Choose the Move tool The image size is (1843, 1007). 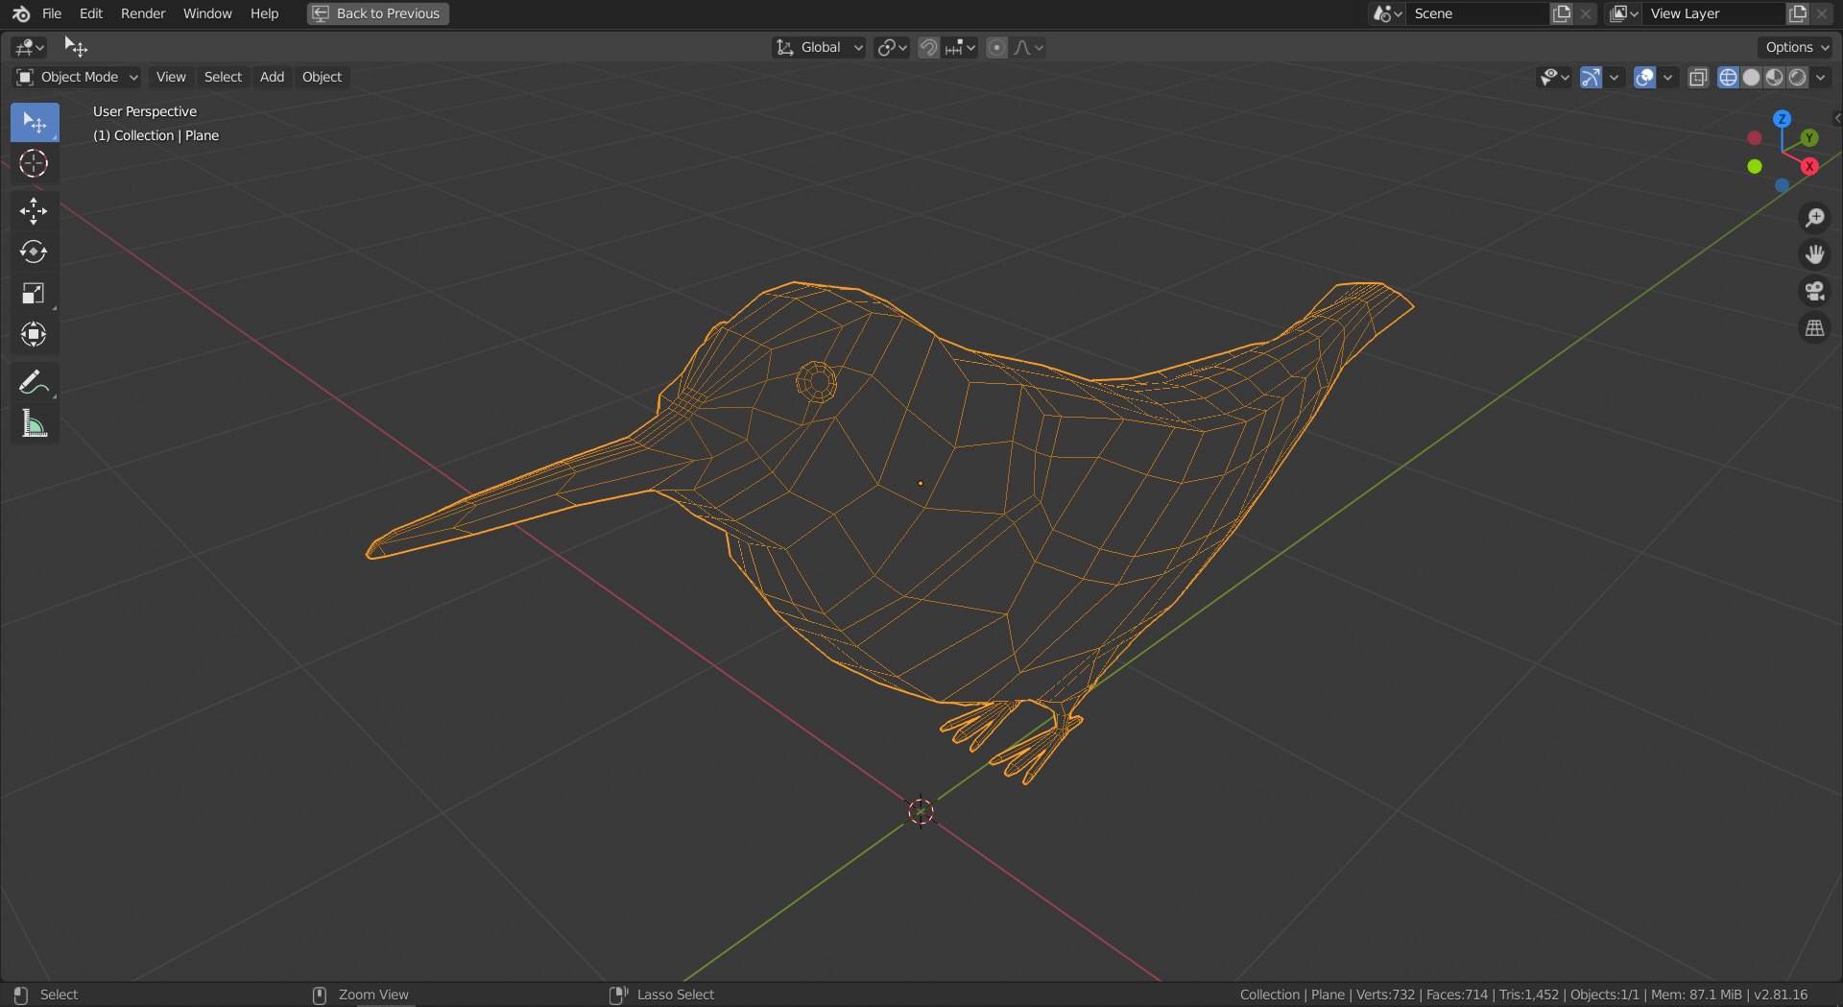pos(35,211)
